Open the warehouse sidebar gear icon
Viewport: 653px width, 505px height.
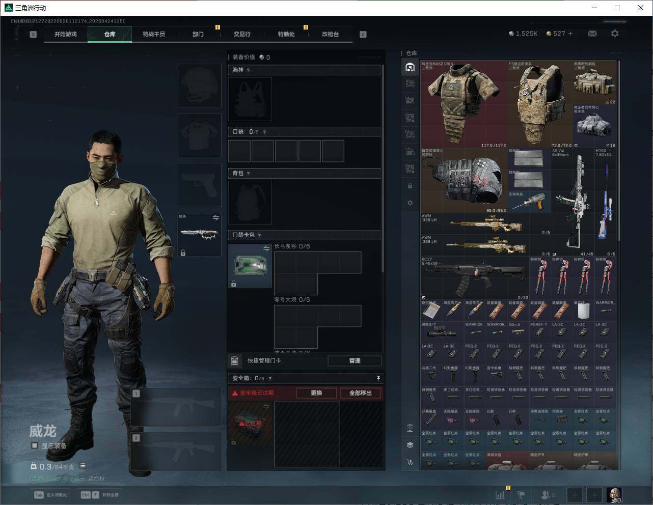click(x=410, y=203)
